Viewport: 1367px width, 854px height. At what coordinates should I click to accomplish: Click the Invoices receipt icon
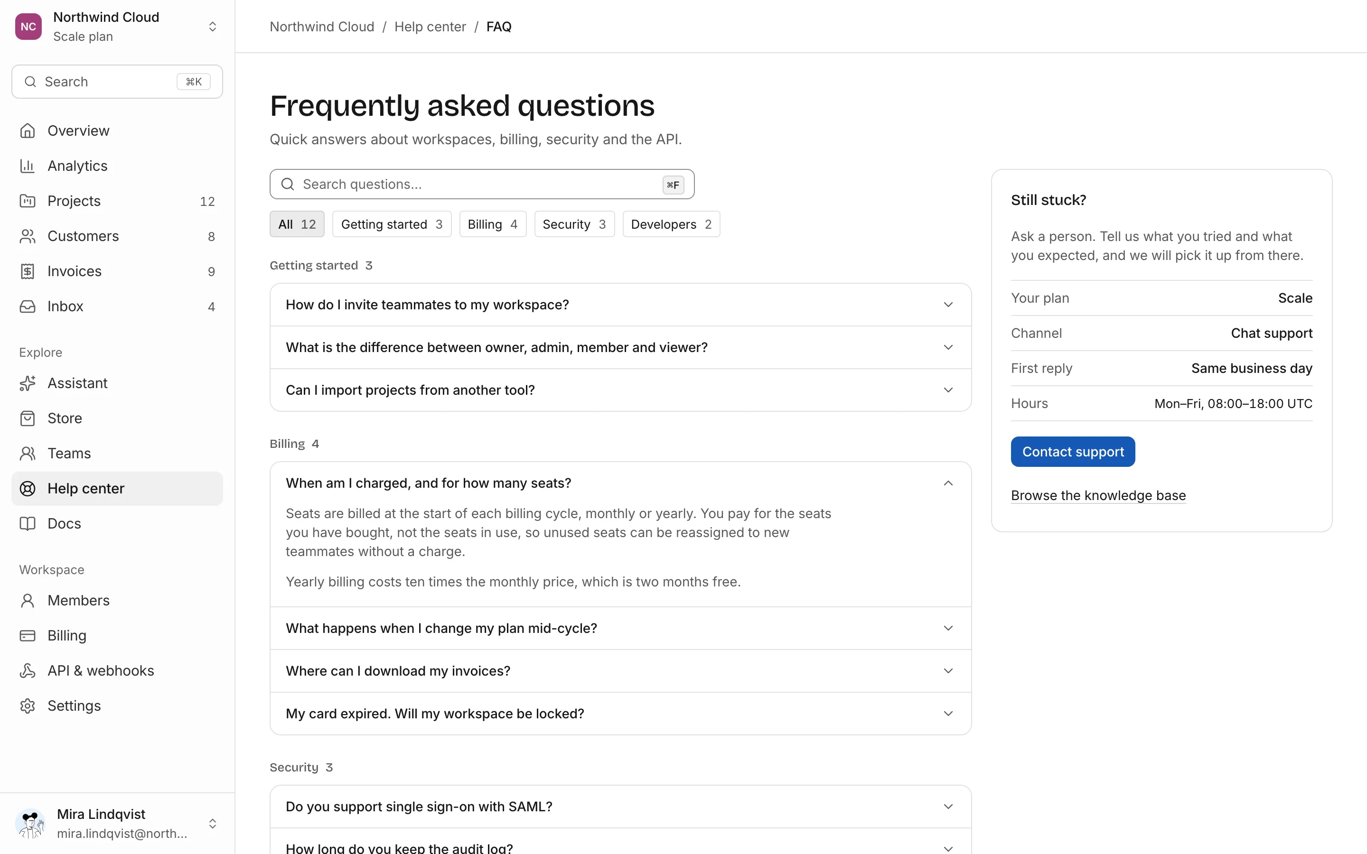(27, 271)
